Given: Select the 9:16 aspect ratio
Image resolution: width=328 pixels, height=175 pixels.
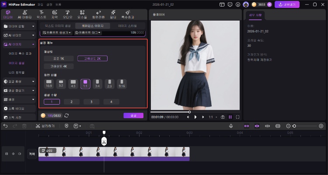Looking at the screenshot, I should coord(122,84).
